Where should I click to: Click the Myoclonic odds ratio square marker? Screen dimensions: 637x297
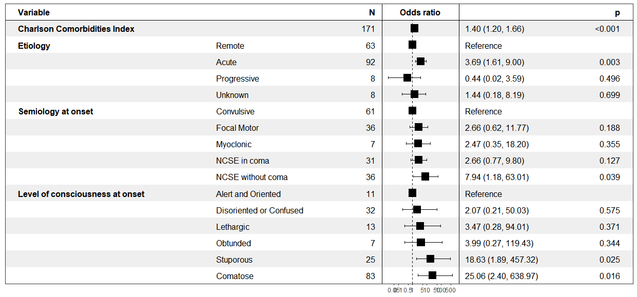pyautogui.click(x=418, y=144)
